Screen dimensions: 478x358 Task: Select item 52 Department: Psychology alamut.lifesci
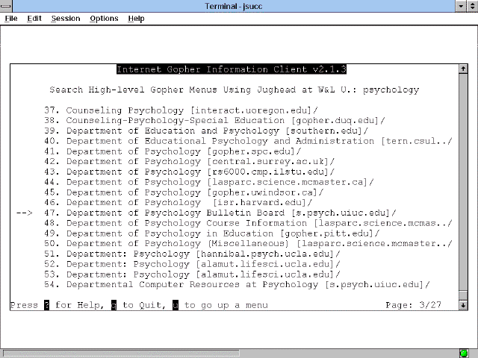pos(192,264)
